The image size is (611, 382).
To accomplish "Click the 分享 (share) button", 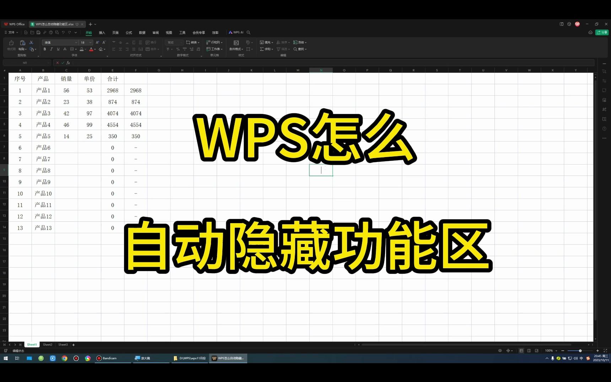I will click(602, 32).
